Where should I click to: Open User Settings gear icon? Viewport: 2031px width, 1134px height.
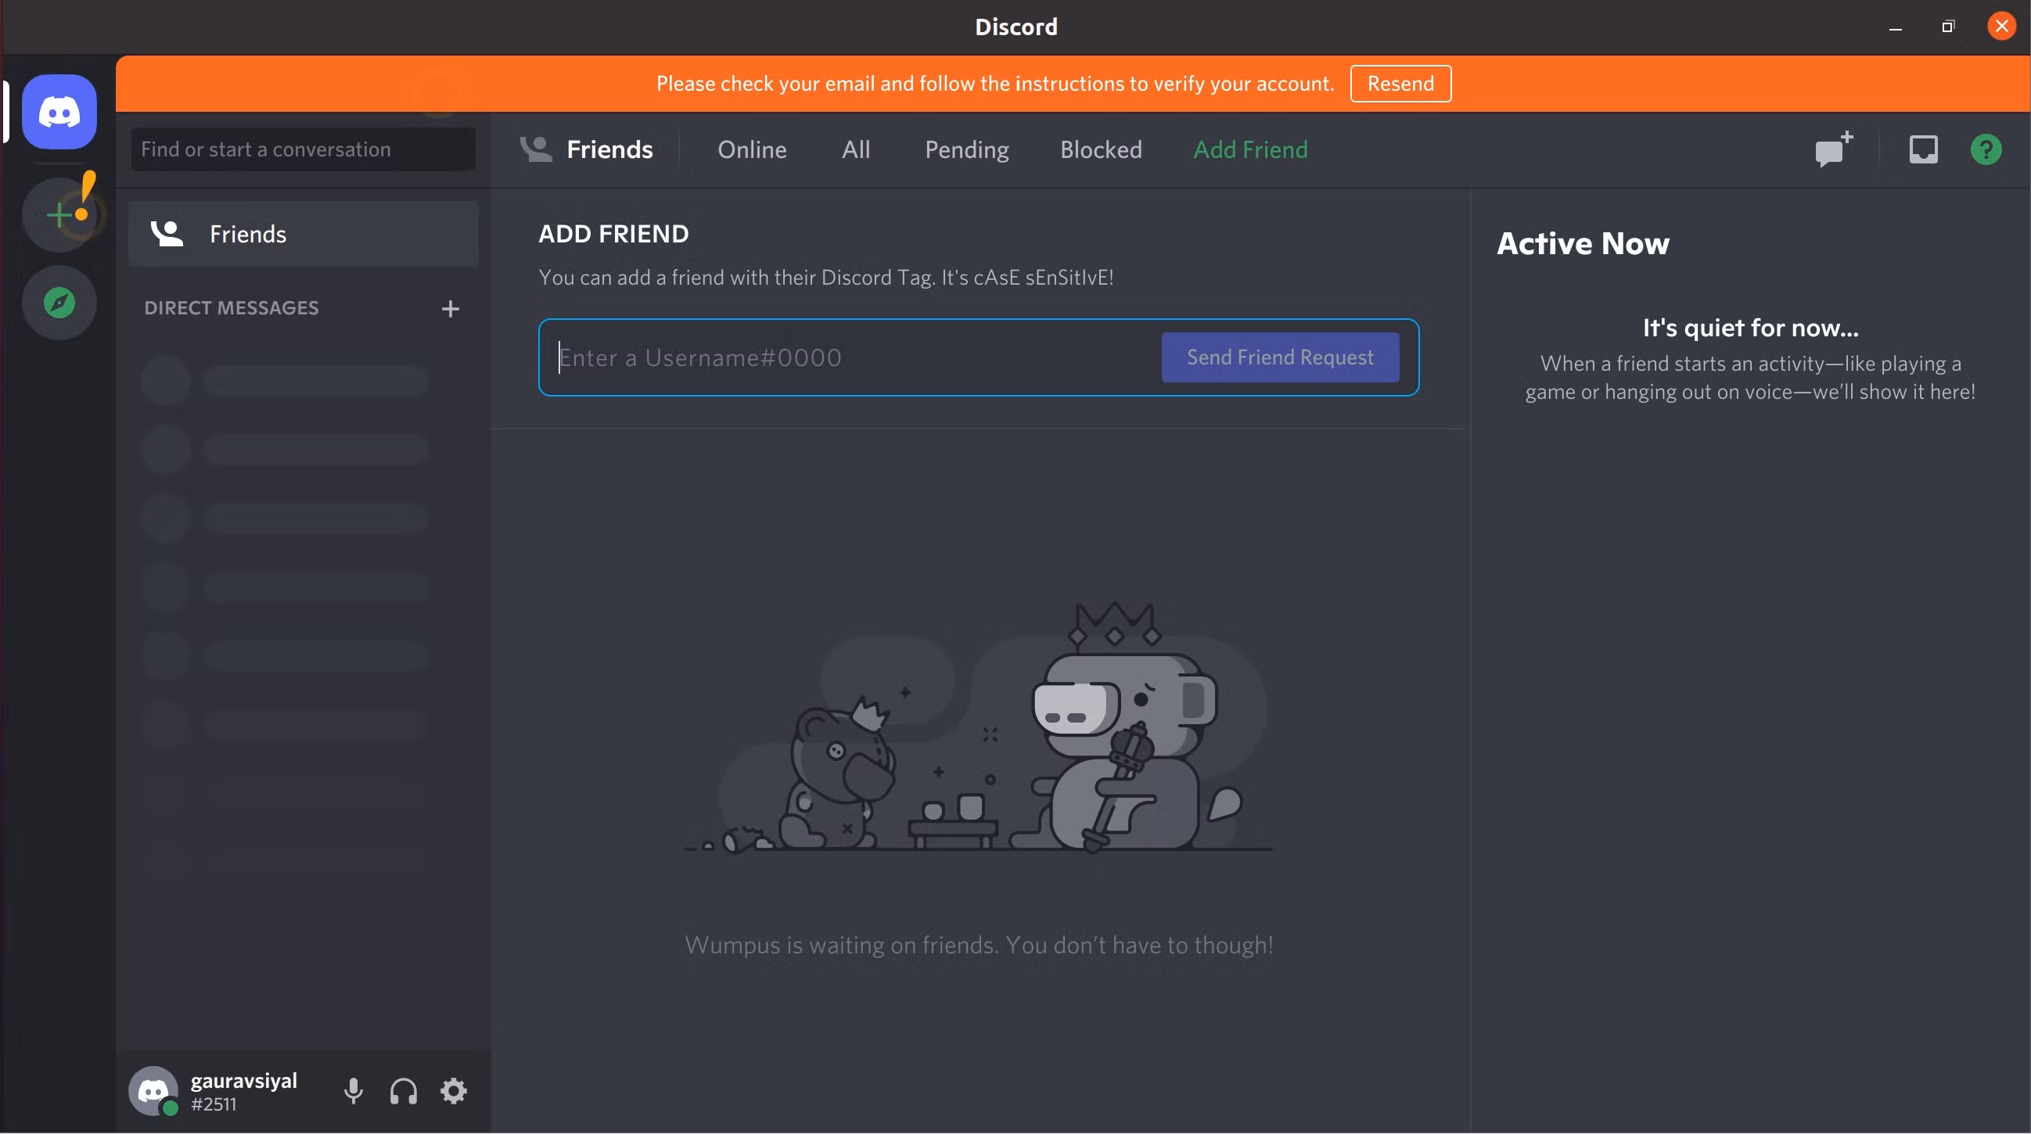(x=453, y=1092)
